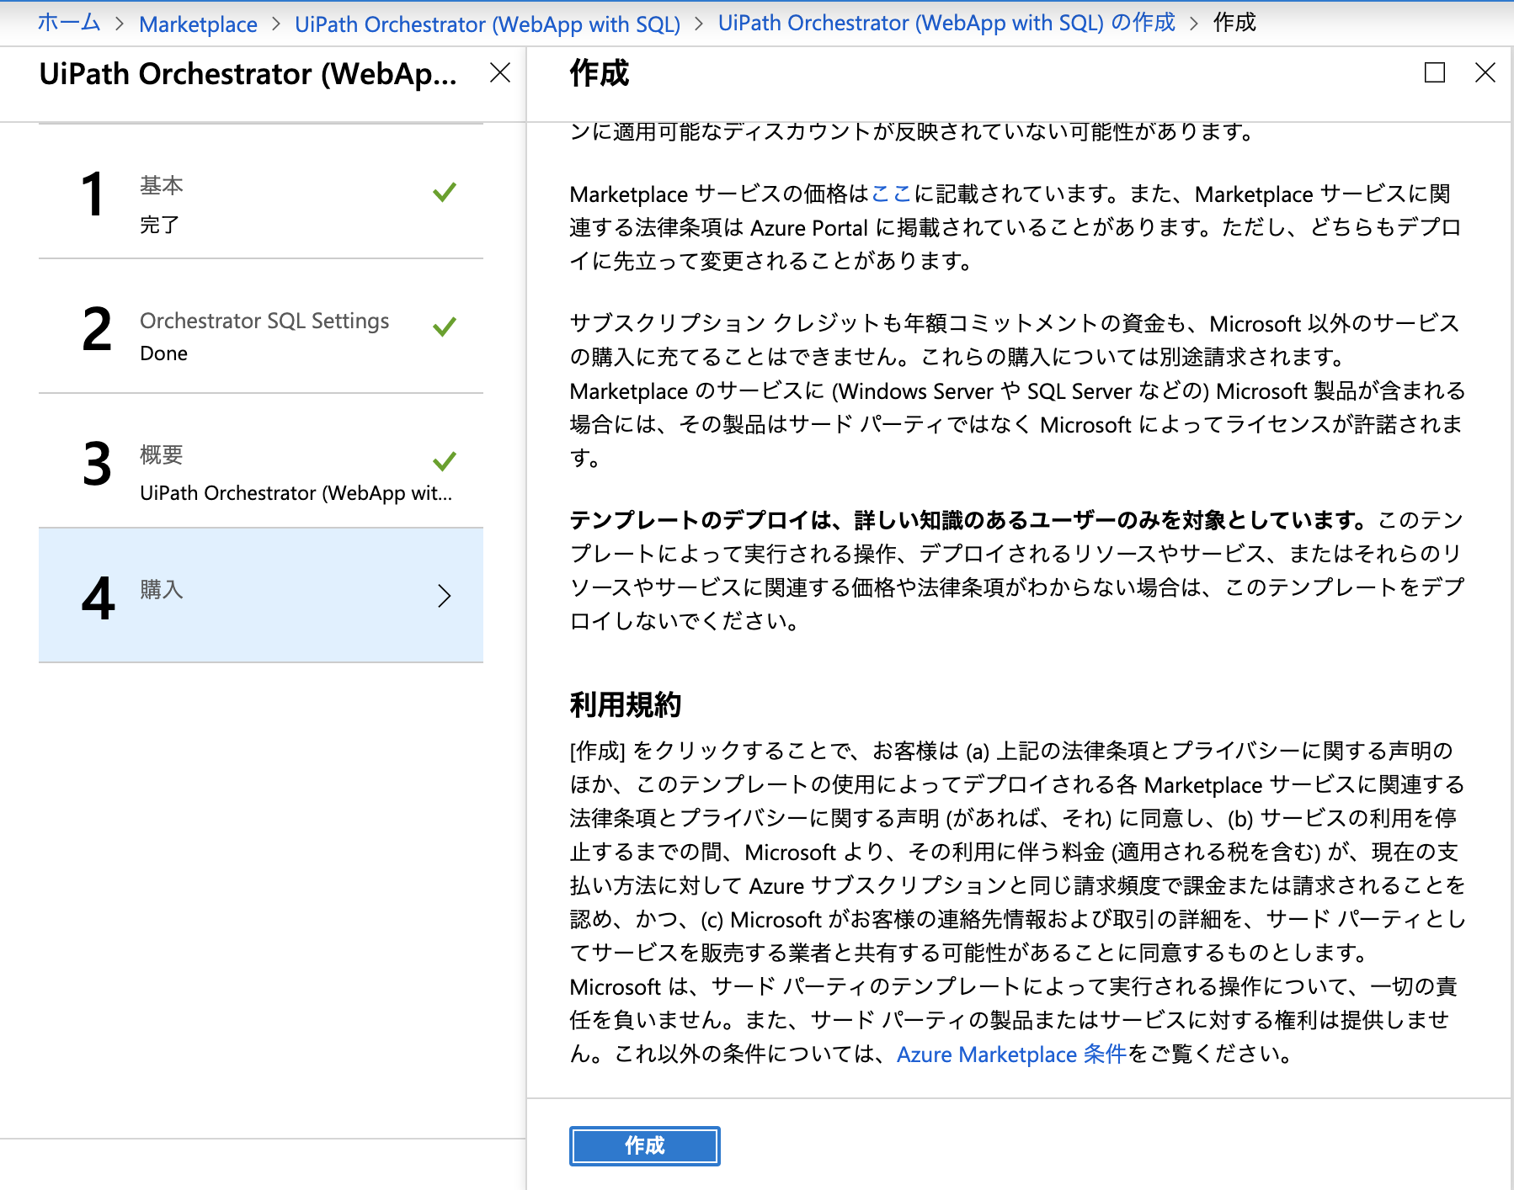The height and width of the screenshot is (1190, 1514).
Task: Click the '完了' status under 基本
Action: pos(160,225)
